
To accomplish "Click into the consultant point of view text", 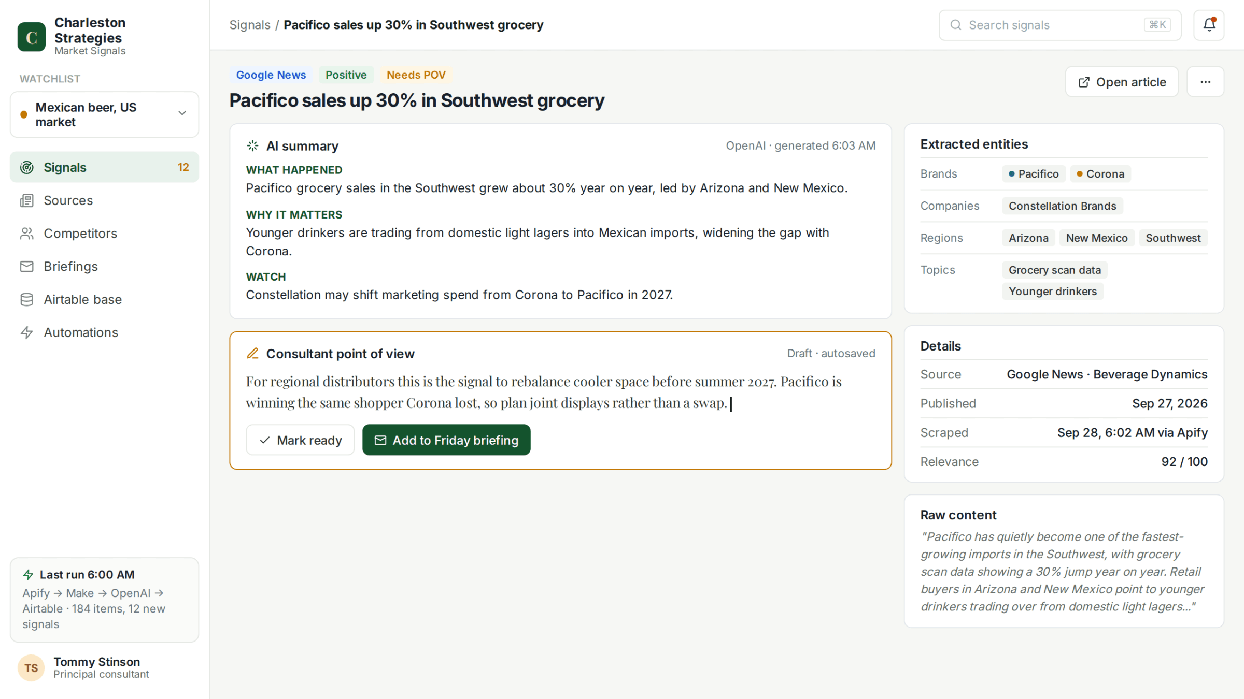I will (560, 392).
